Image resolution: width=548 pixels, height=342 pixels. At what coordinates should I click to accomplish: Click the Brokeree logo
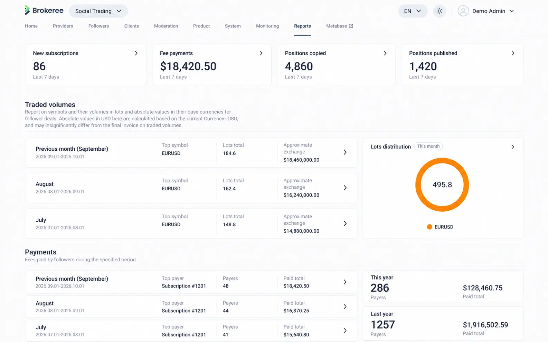(x=44, y=10)
